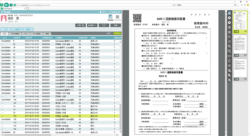Click the previous document icon in viewer toolbar

(x=230, y=27)
